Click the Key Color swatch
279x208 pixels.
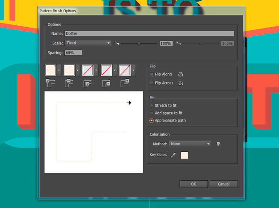[184, 155]
